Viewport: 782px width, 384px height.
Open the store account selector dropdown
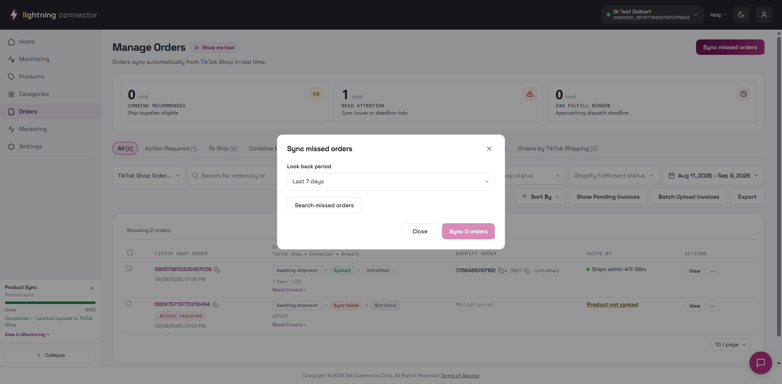point(652,15)
